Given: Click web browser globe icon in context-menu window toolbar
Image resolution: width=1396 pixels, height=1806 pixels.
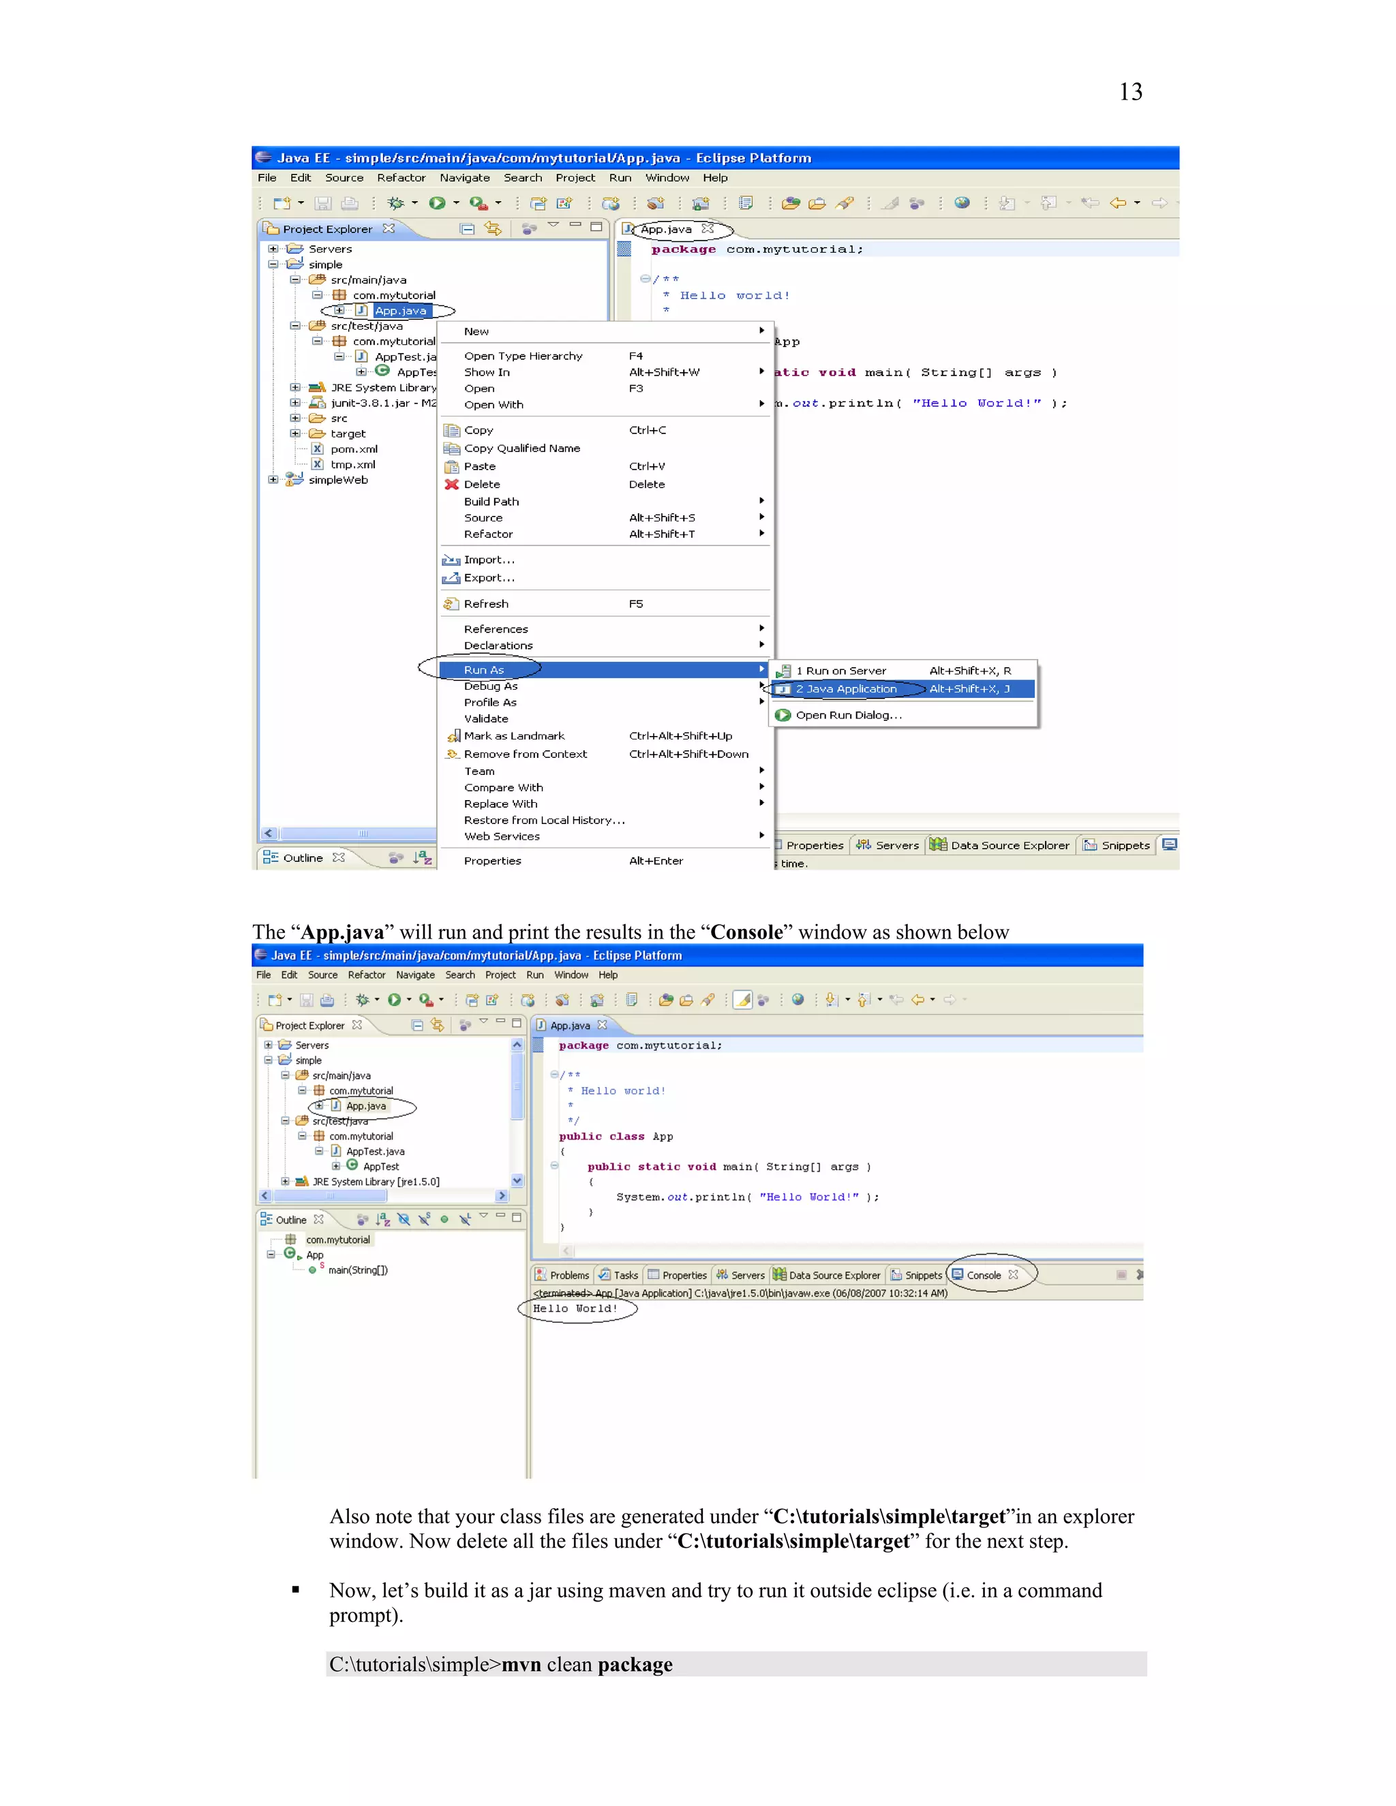Looking at the screenshot, I should pos(962,202).
